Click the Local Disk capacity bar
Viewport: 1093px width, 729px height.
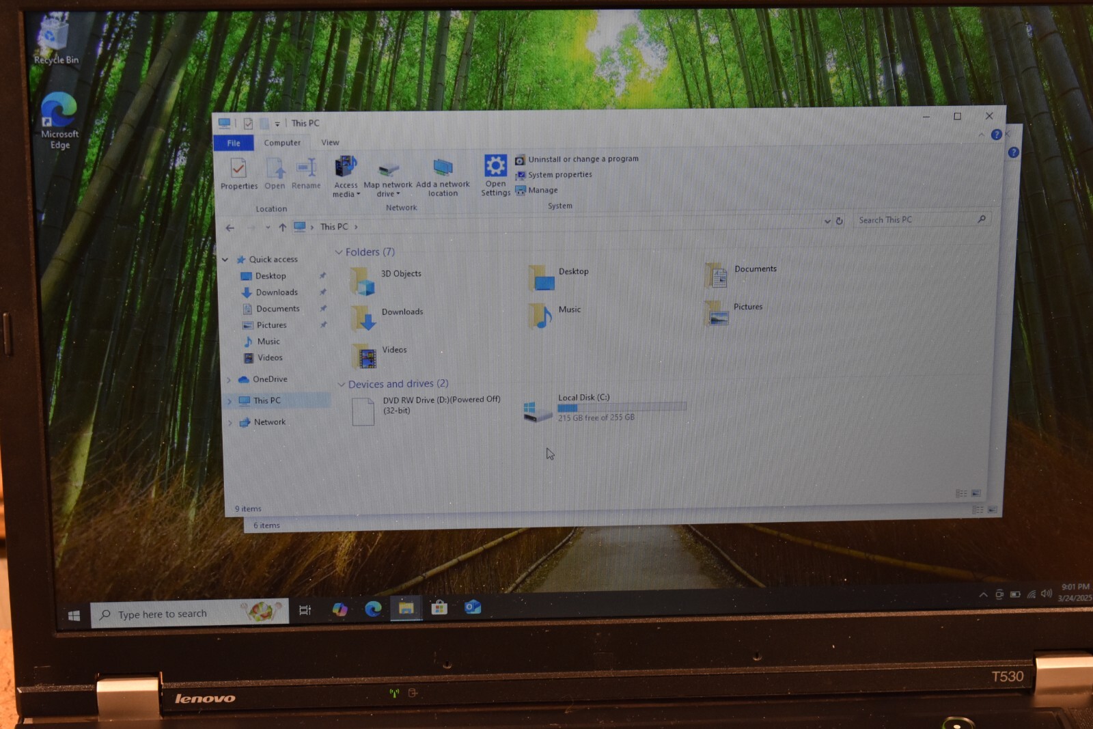(622, 407)
